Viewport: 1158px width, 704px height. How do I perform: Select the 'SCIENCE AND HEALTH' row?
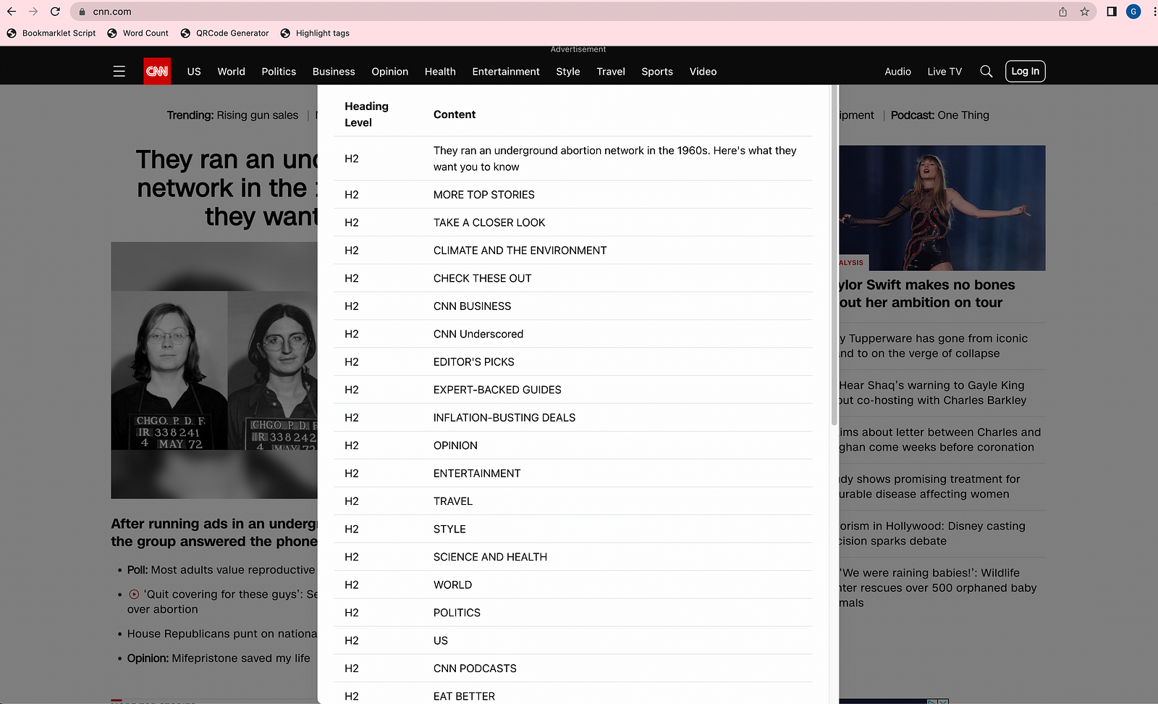pos(572,557)
